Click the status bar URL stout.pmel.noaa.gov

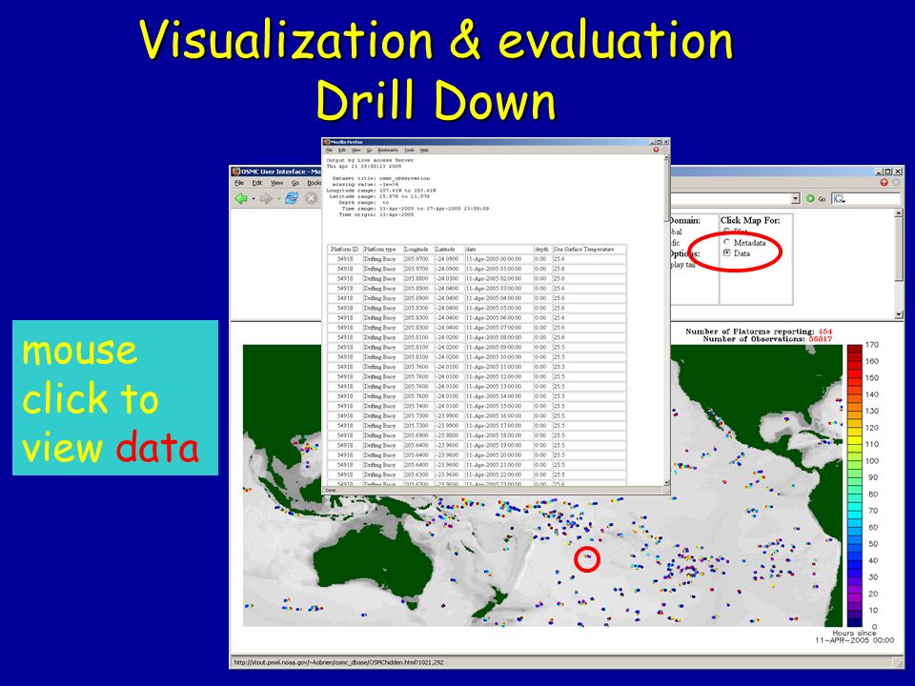pos(338,662)
